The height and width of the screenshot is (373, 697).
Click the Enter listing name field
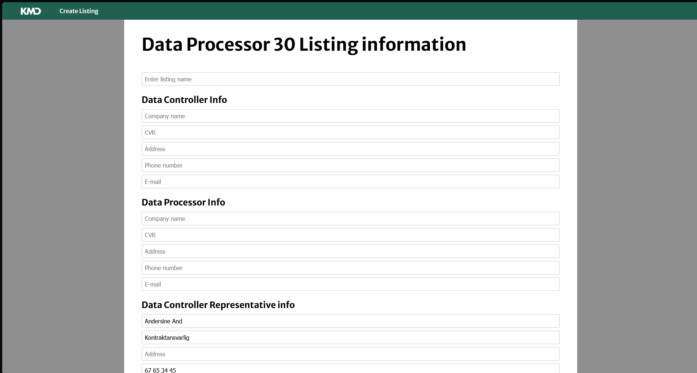[x=350, y=79]
